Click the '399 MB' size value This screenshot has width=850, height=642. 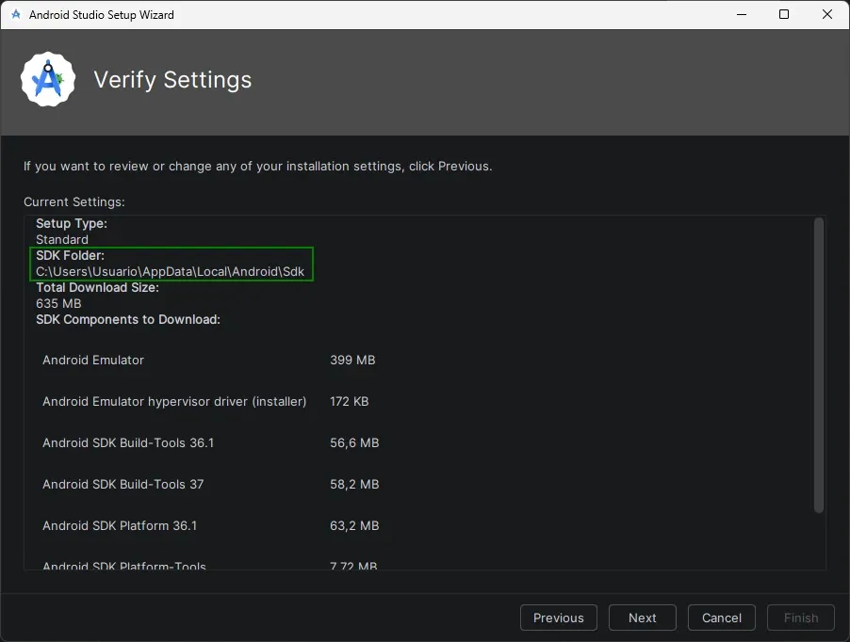(x=352, y=360)
